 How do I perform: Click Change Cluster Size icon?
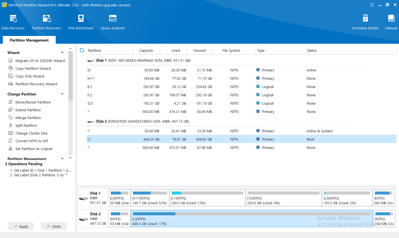pos(11,133)
